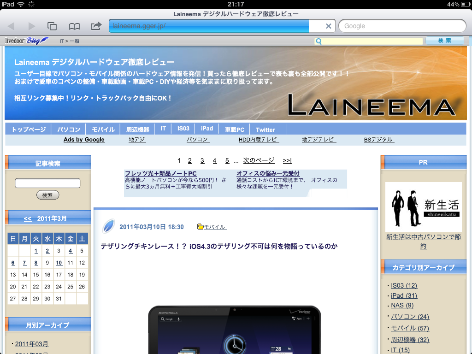The width and height of the screenshot is (472, 354).
Task: Click the BSデジタル ad link
Action: 379,139
